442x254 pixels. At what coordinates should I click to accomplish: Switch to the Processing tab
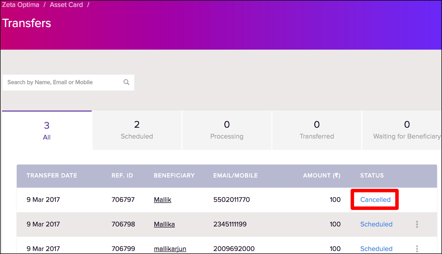[227, 130]
